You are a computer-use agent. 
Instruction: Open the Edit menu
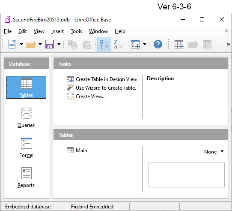23,31
